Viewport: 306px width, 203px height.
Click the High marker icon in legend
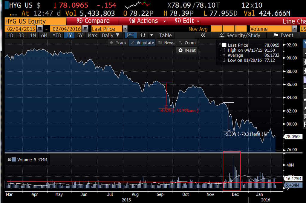(x=224, y=50)
